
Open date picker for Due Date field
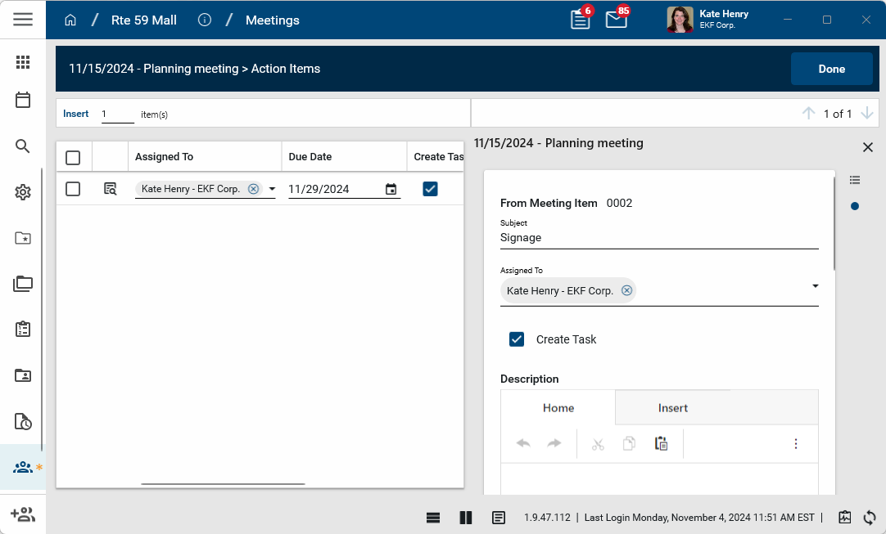pyautogui.click(x=391, y=189)
